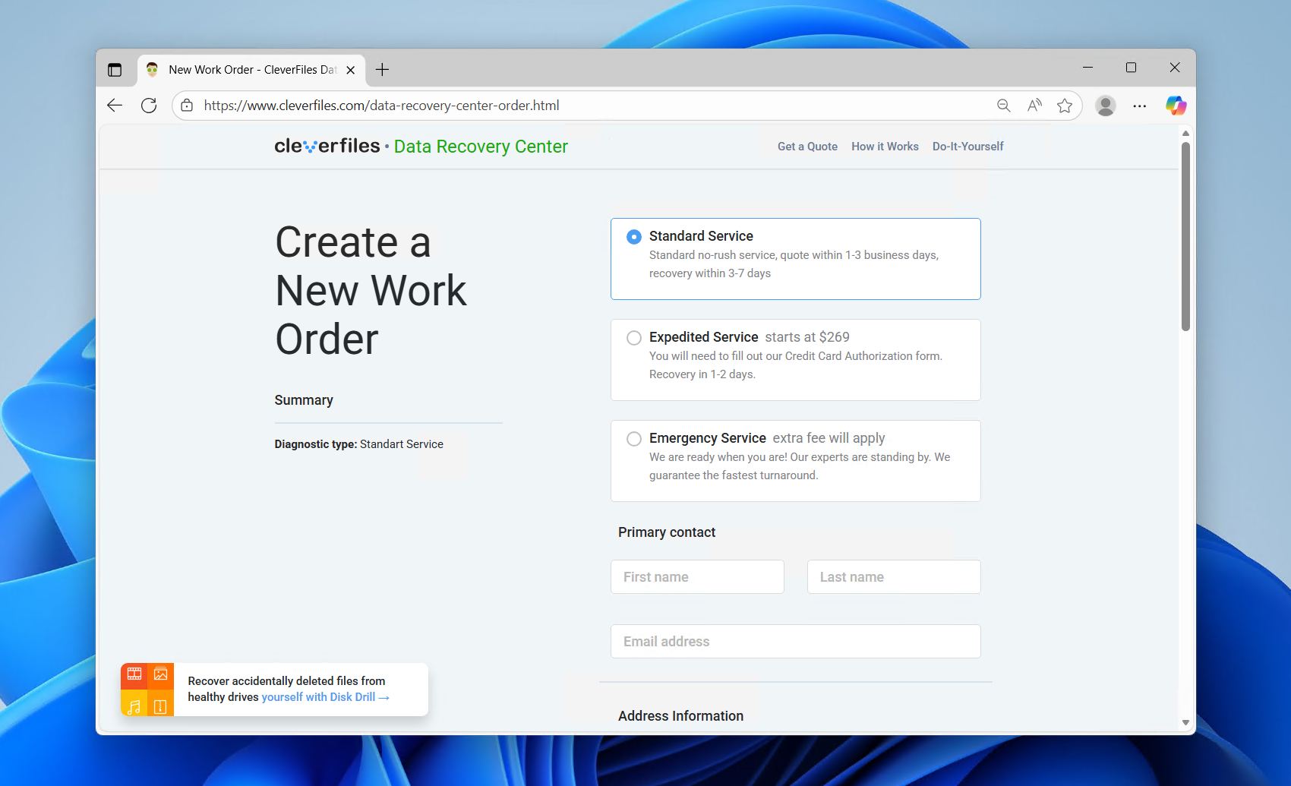Click the zoom-out magnifier icon in address bar
Screen dimensions: 1291x786
[1003, 106]
